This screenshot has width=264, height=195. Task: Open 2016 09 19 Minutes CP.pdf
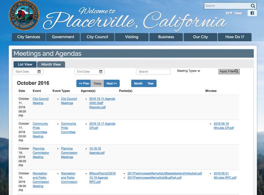coord(224,126)
